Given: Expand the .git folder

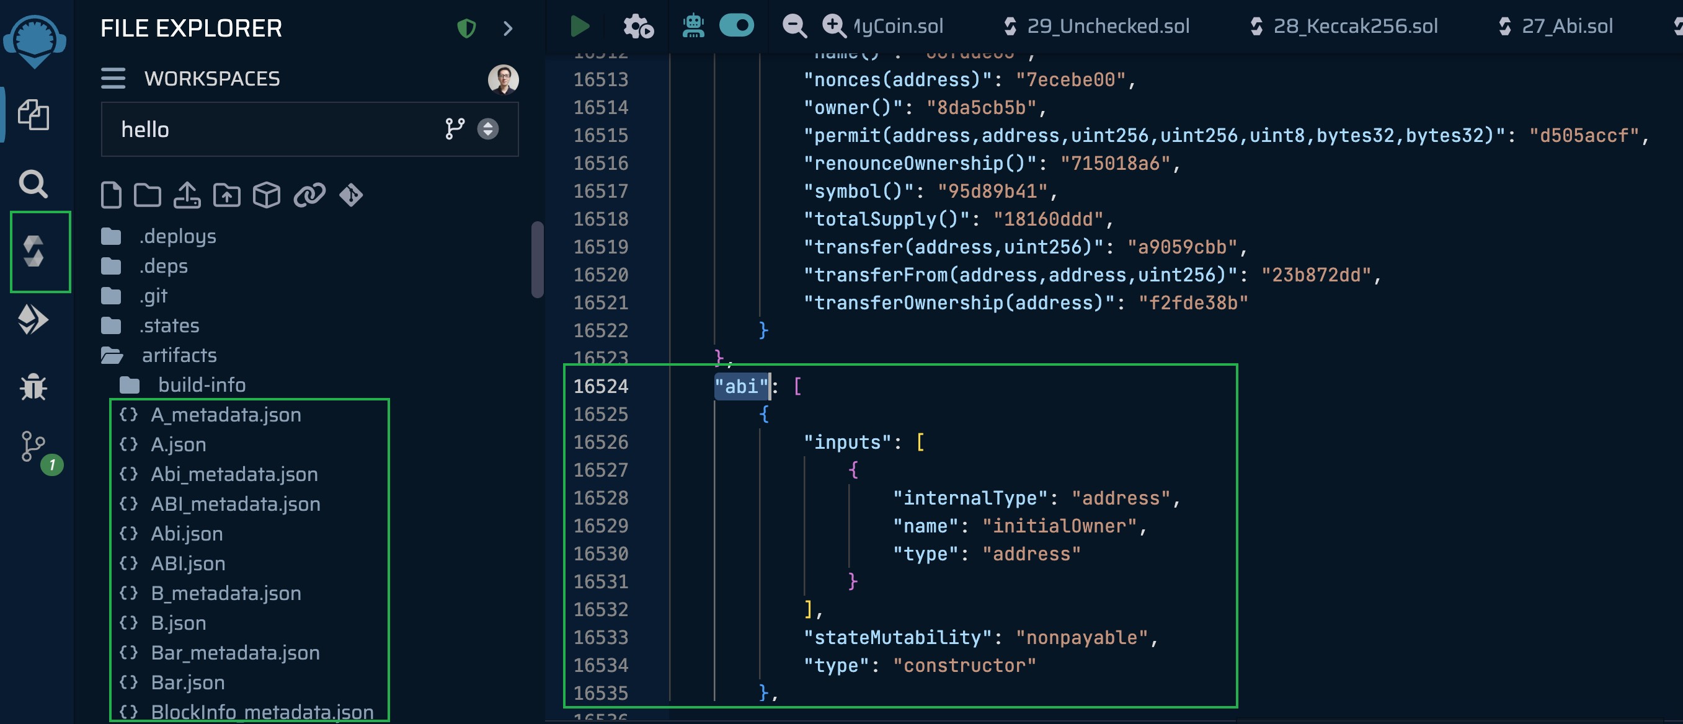Looking at the screenshot, I should pos(134,296).
